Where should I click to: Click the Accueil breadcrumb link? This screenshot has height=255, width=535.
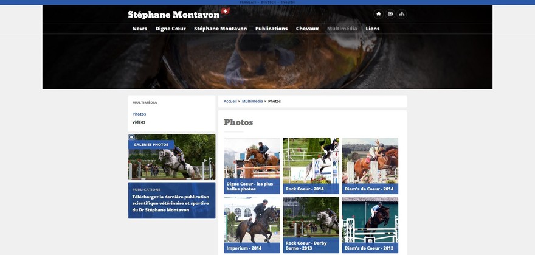230,102
